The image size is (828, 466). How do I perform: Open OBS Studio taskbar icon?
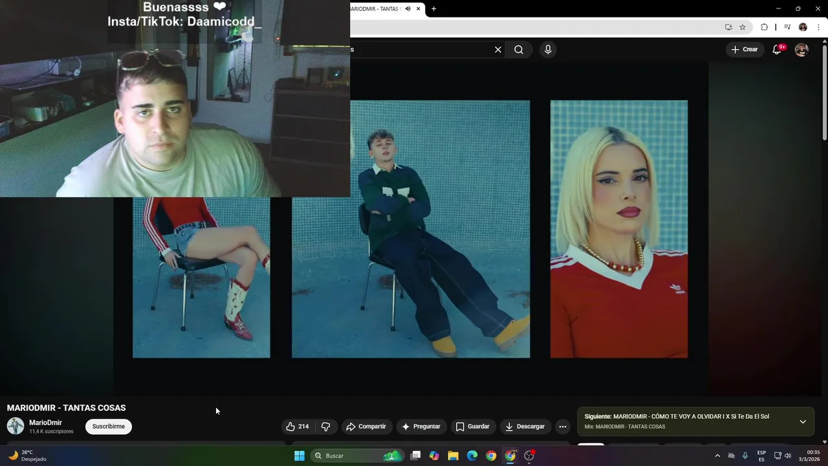click(x=529, y=456)
